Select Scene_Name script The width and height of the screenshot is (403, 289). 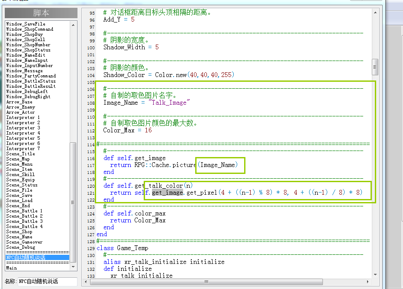[19, 237]
